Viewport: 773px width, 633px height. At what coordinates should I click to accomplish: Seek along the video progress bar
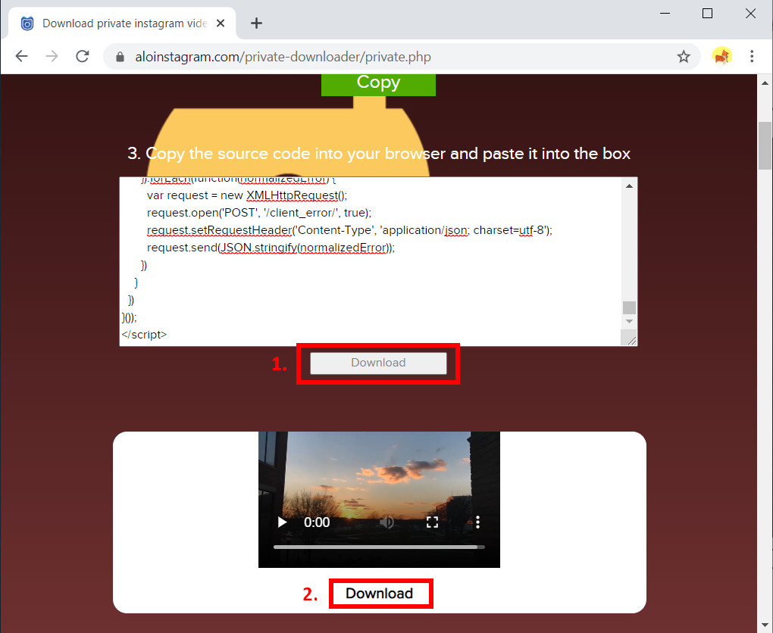coord(379,547)
